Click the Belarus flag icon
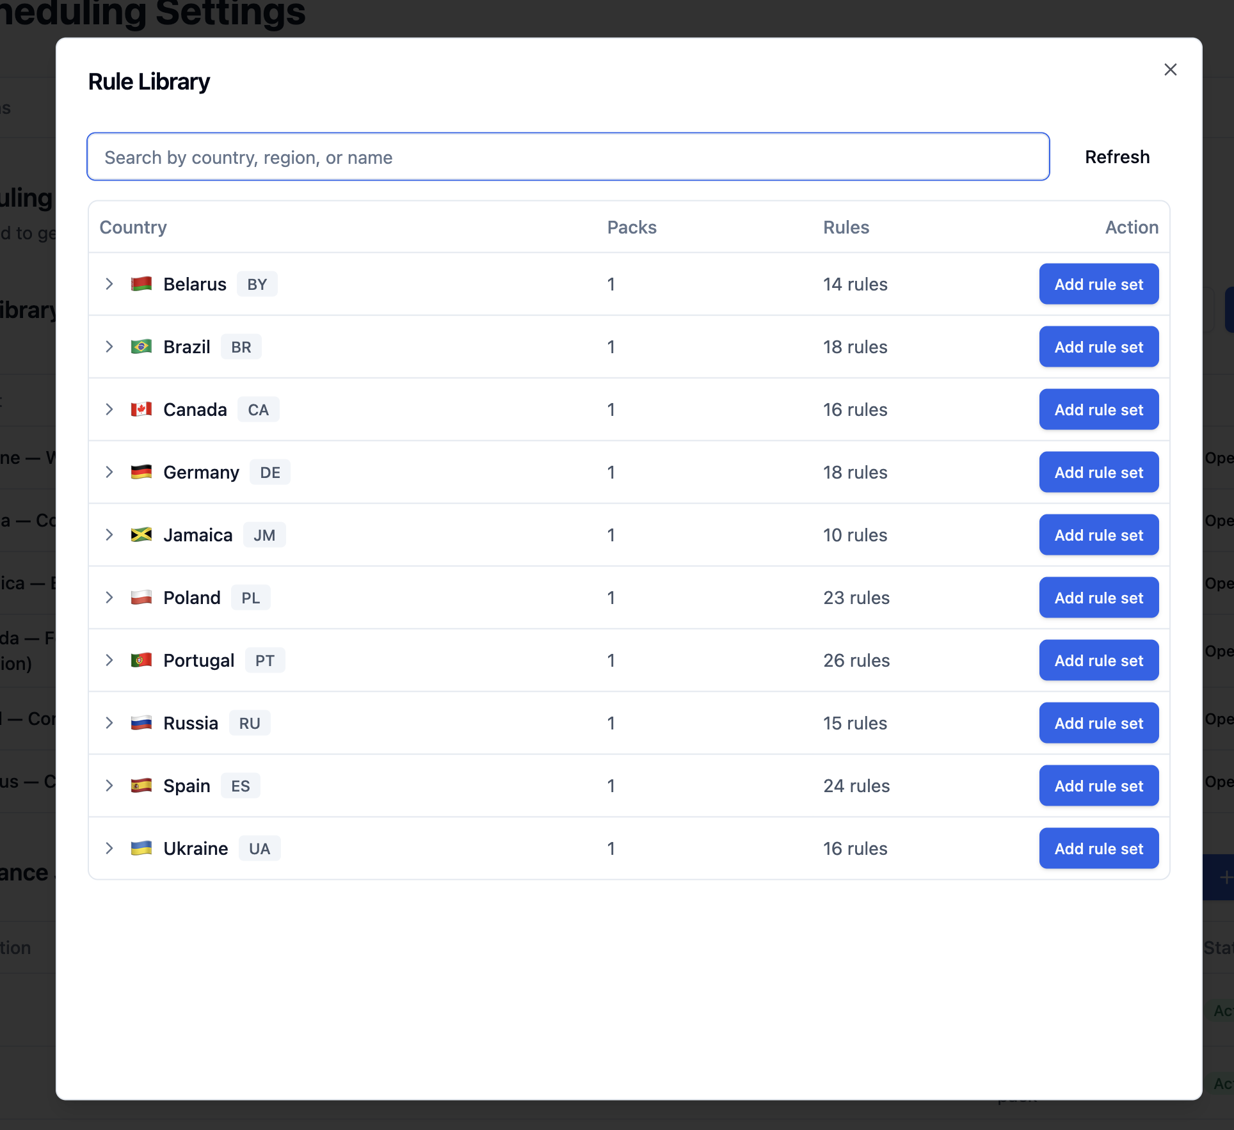This screenshot has width=1234, height=1130. 141,284
